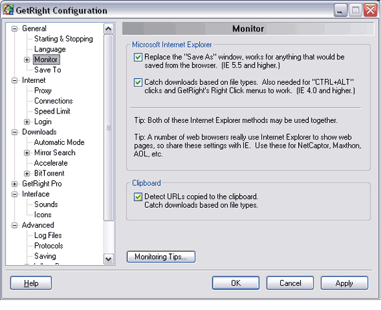Open Automatic Mode settings
Image resolution: width=381 pixels, height=310 pixels.
(x=59, y=142)
